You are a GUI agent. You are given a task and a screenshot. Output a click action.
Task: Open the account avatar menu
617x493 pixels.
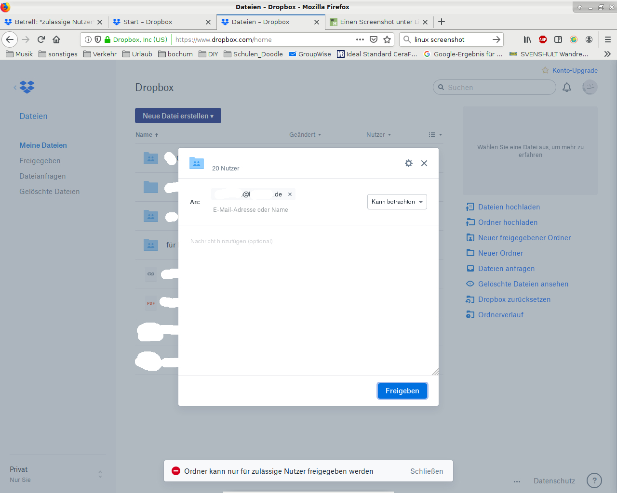tap(590, 87)
